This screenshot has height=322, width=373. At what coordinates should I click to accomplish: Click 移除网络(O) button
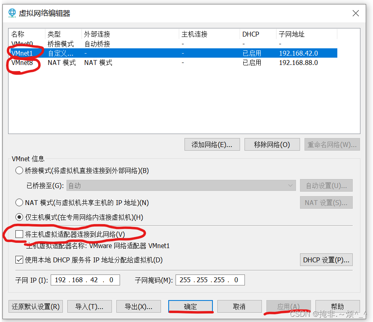pos(272,144)
